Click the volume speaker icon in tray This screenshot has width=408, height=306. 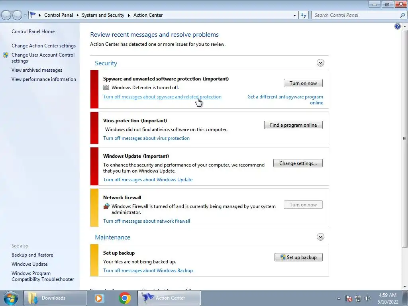coord(368,298)
